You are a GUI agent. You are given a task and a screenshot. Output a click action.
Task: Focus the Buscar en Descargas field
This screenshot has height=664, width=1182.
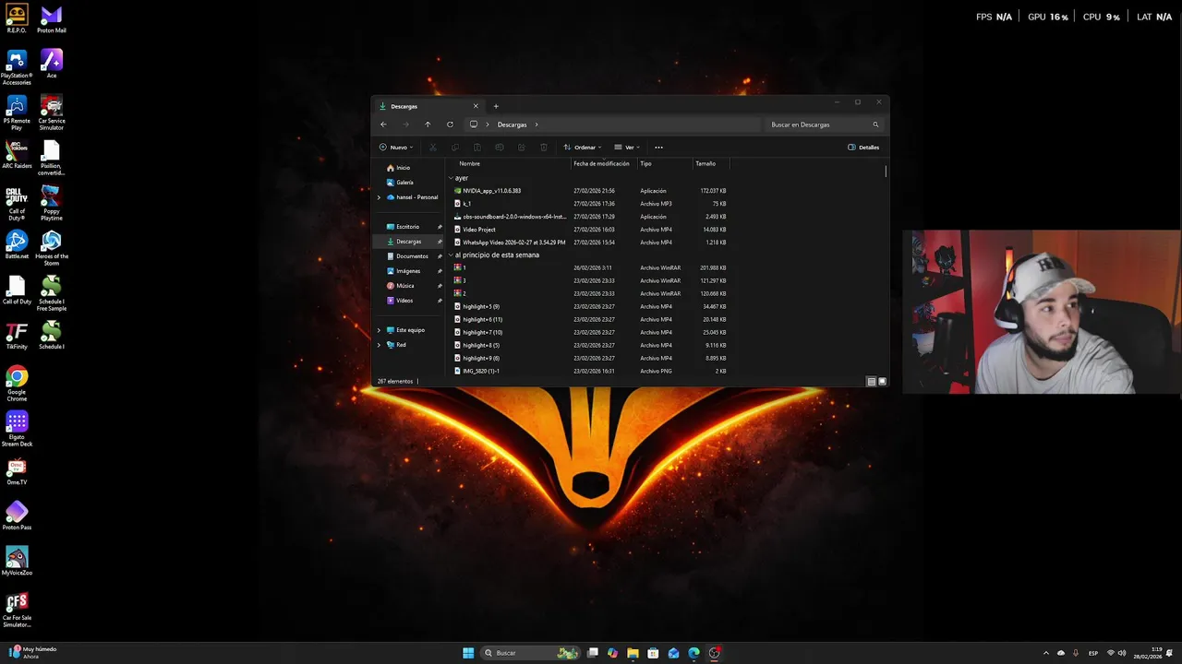coord(825,125)
